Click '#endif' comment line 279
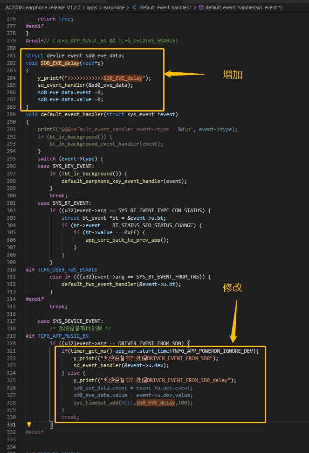 pos(102,41)
